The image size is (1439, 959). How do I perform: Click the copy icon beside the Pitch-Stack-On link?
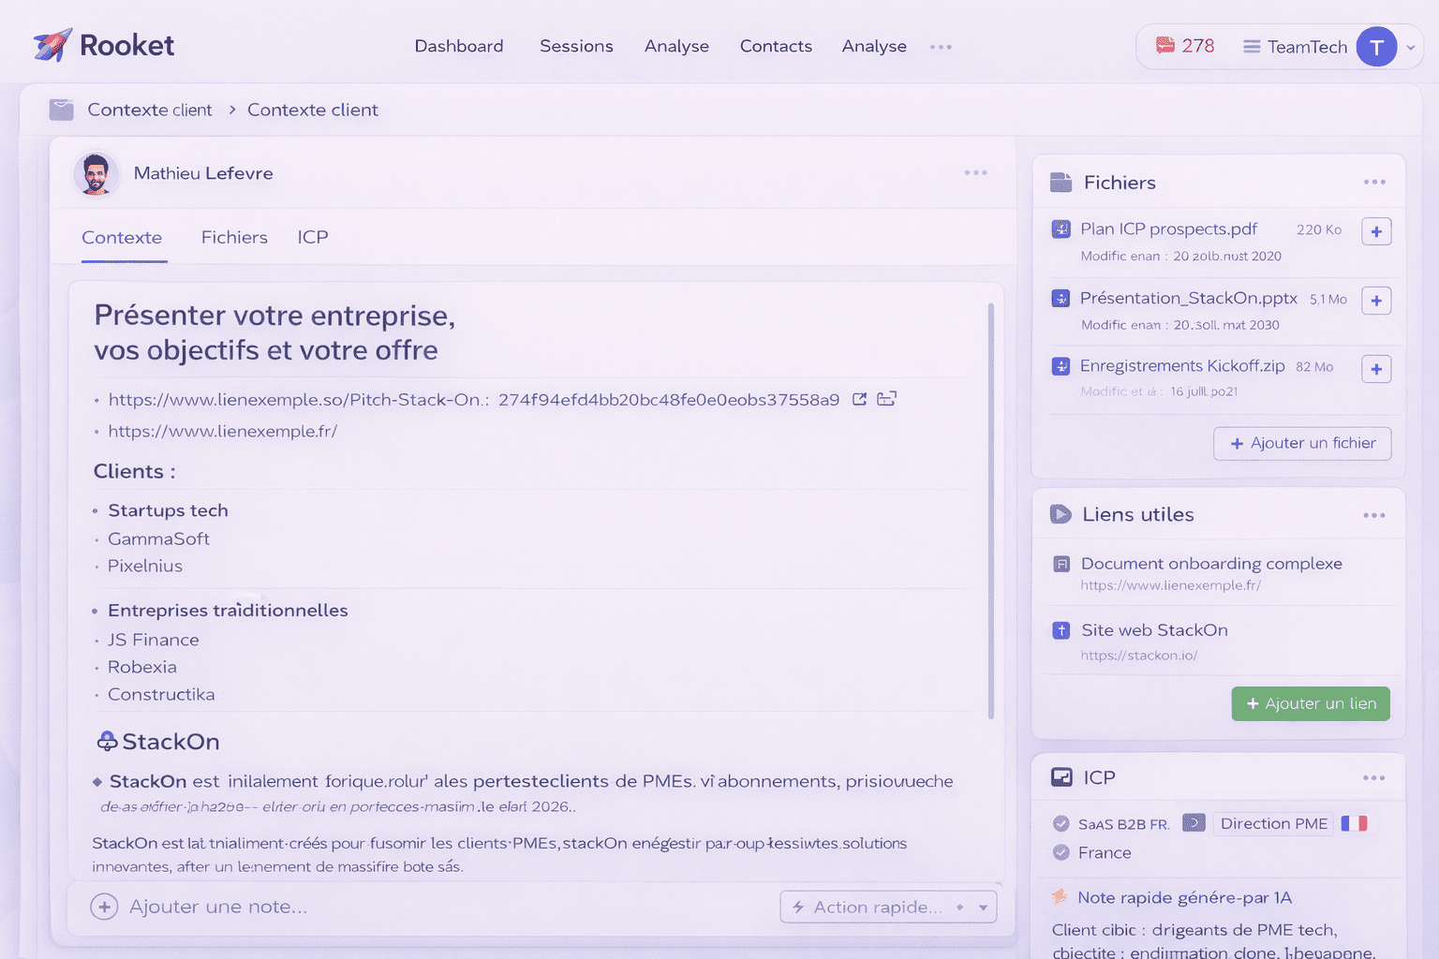[886, 399]
